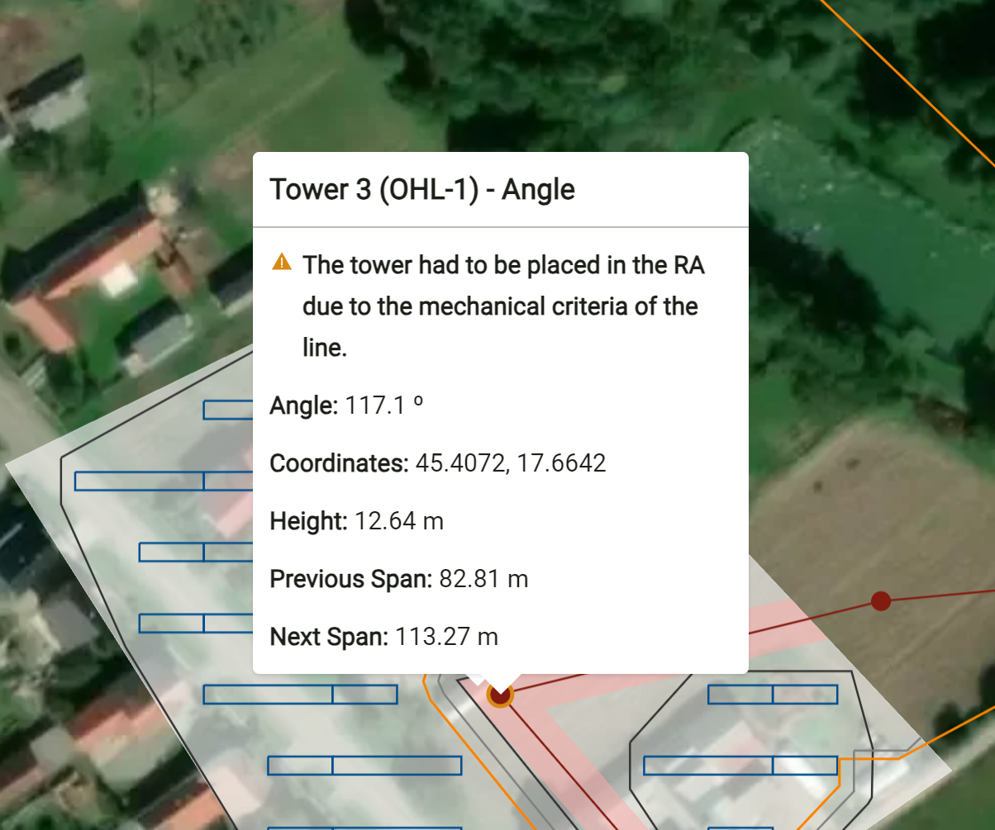This screenshot has width=995, height=830.
Task: Select the Tower 3 marker under the popup
Action: pos(500,695)
